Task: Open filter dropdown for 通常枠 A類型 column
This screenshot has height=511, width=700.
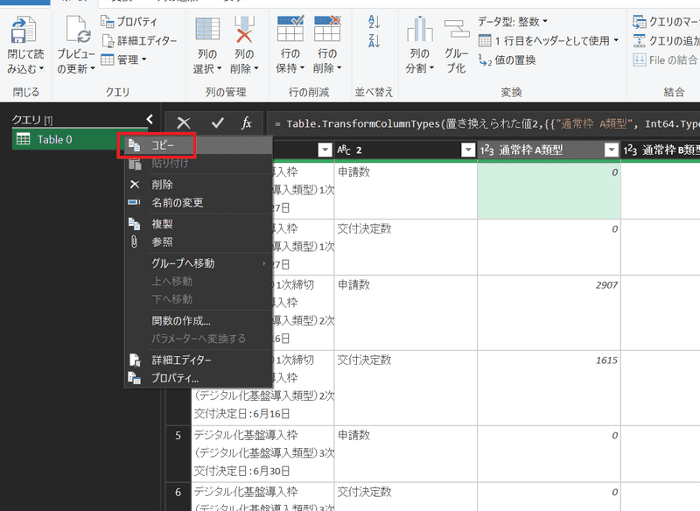Action: (x=611, y=150)
